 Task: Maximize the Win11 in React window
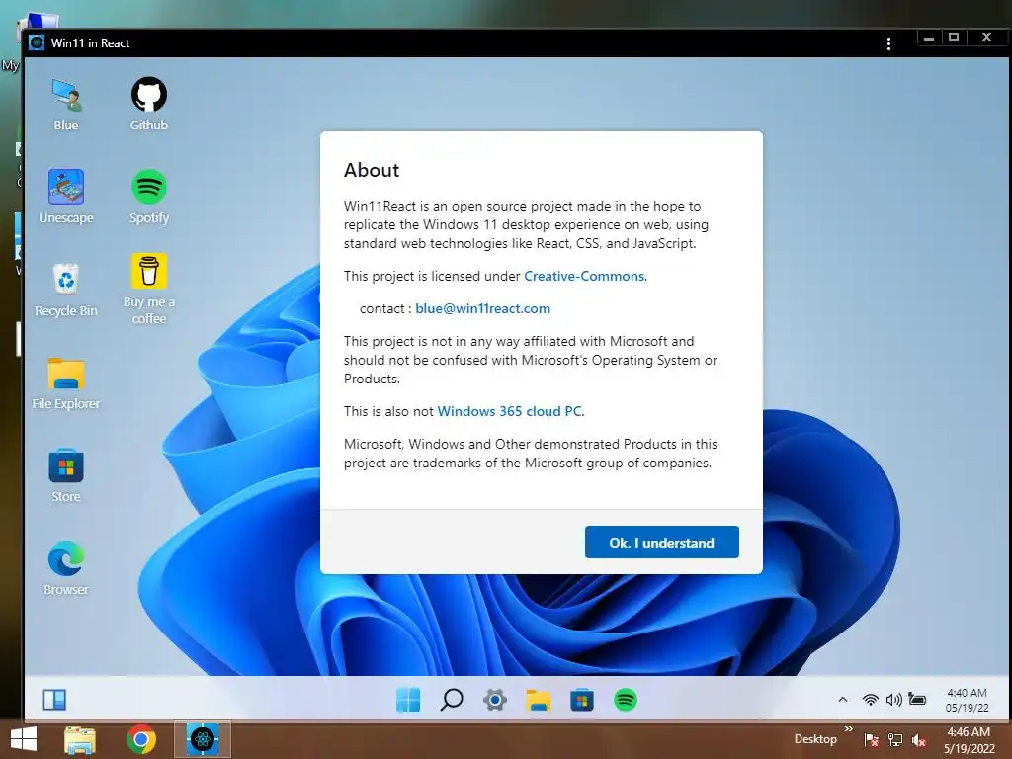(x=954, y=38)
